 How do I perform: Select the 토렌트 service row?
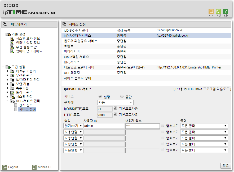(x=146, y=46)
